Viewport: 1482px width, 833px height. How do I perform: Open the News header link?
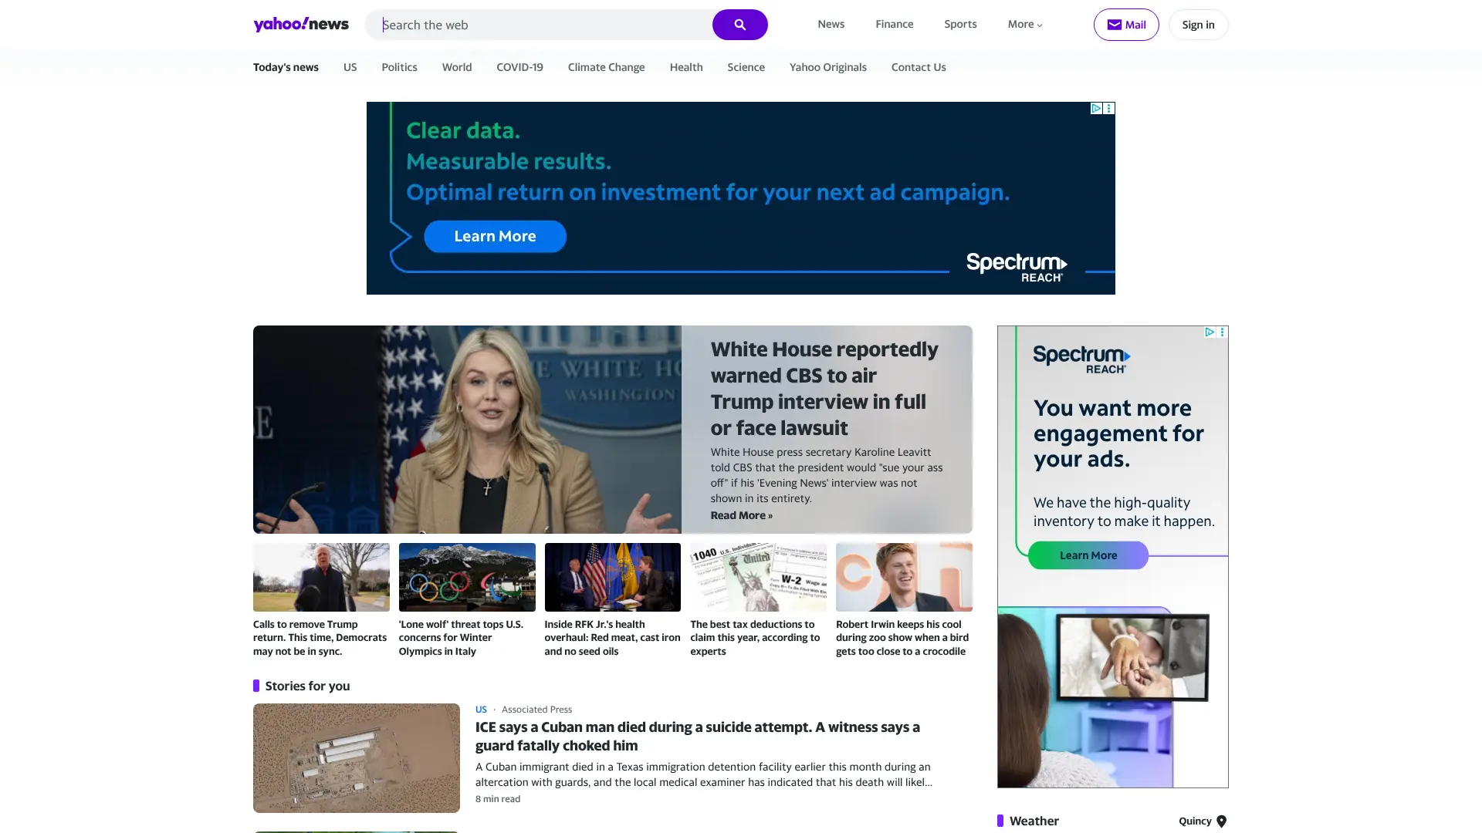tap(831, 24)
